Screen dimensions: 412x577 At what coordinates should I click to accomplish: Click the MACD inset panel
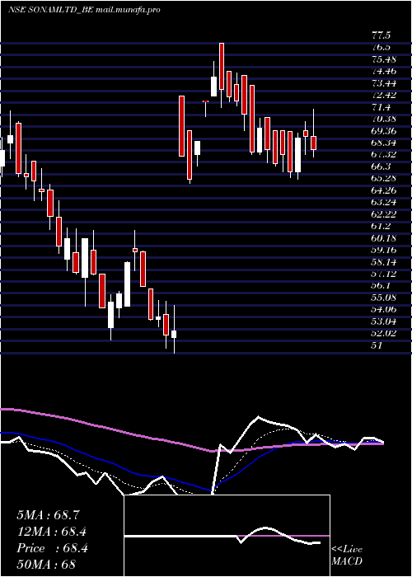[x=227, y=536]
